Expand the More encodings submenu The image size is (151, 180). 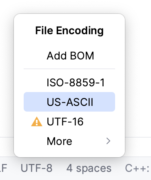click(x=69, y=141)
